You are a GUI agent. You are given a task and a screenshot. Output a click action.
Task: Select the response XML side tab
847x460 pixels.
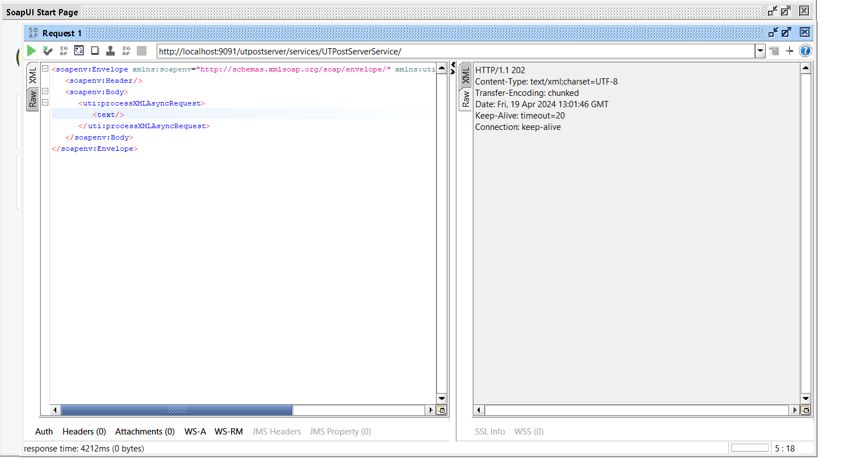pos(466,75)
